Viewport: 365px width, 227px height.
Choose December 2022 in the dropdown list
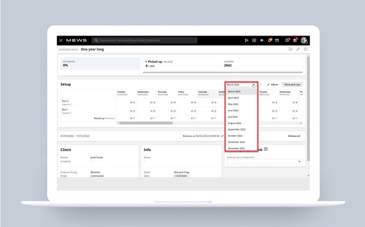tap(236, 148)
